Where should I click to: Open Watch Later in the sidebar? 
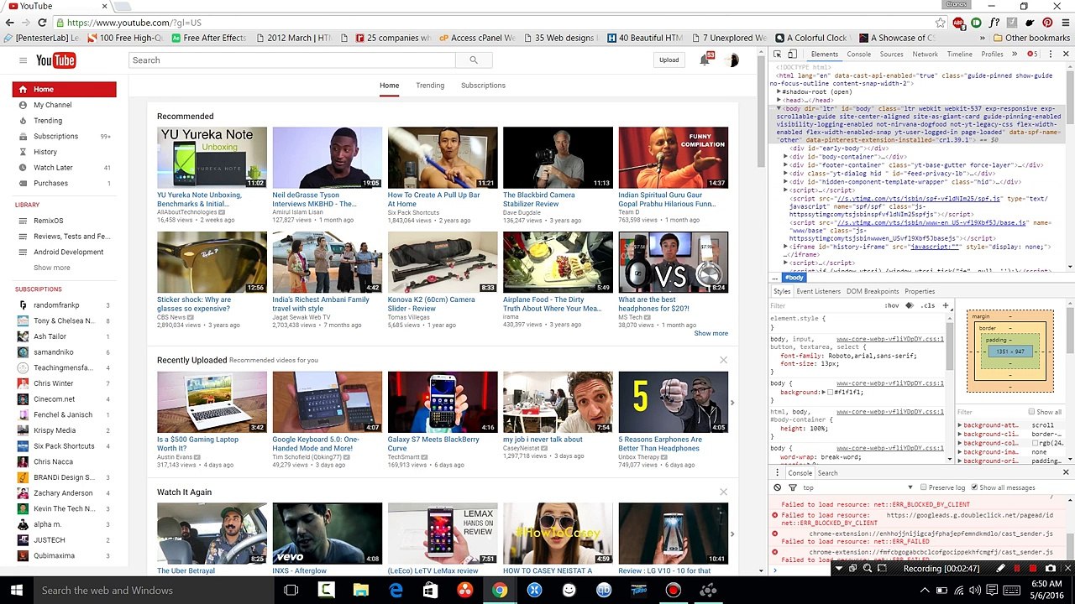(53, 168)
